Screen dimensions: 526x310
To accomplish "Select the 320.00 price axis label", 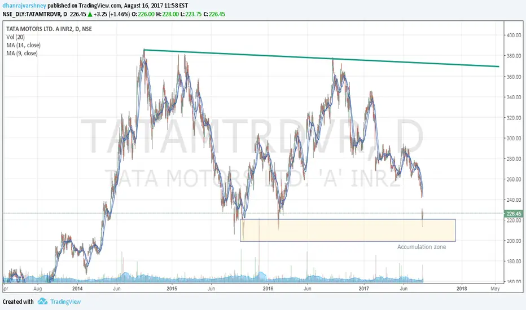I will point(514,118).
